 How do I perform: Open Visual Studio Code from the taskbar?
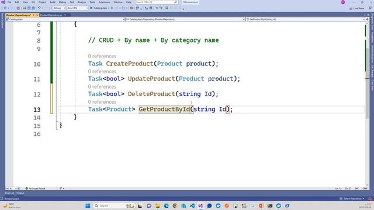point(192,206)
